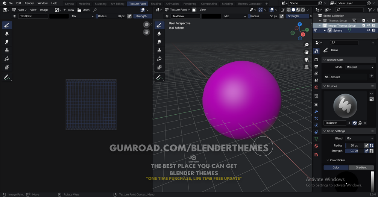
Task: Toggle camera view icon in 3D viewport
Action: 307,59
